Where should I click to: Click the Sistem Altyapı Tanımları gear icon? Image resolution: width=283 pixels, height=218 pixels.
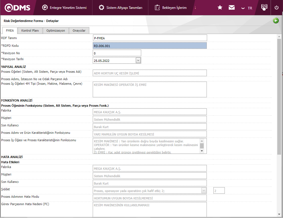101,8
